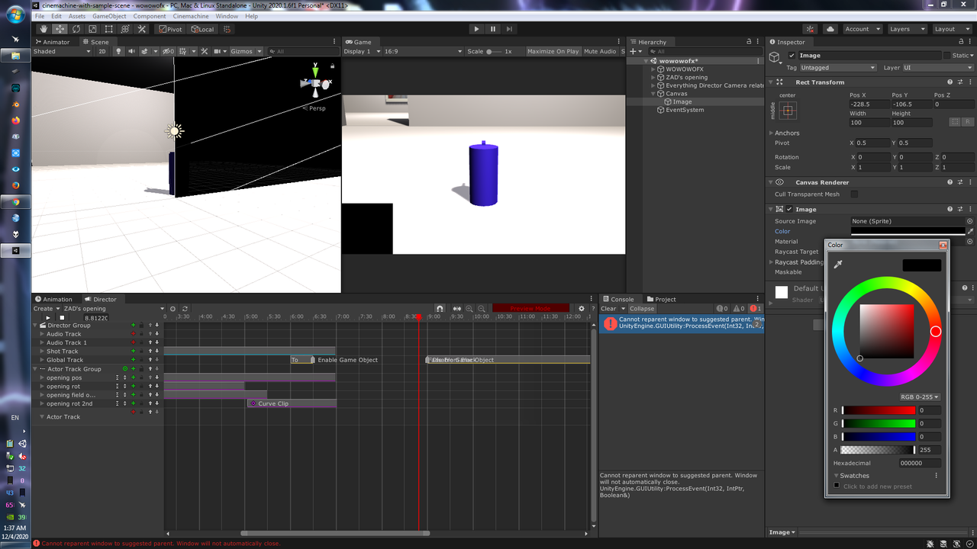977x549 pixels.
Task: Click the Play button
Action: (x=476, y=29)
